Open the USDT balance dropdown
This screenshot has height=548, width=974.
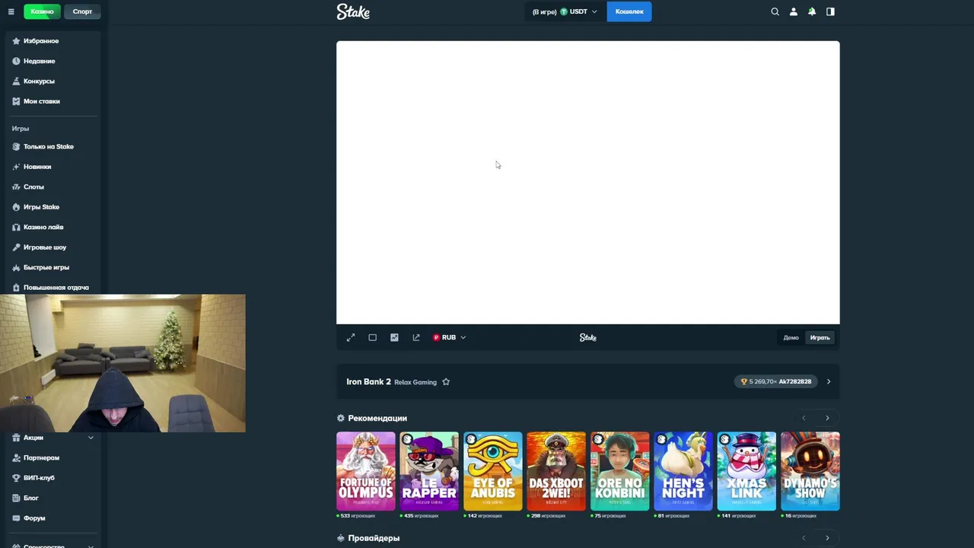[565, 11]
